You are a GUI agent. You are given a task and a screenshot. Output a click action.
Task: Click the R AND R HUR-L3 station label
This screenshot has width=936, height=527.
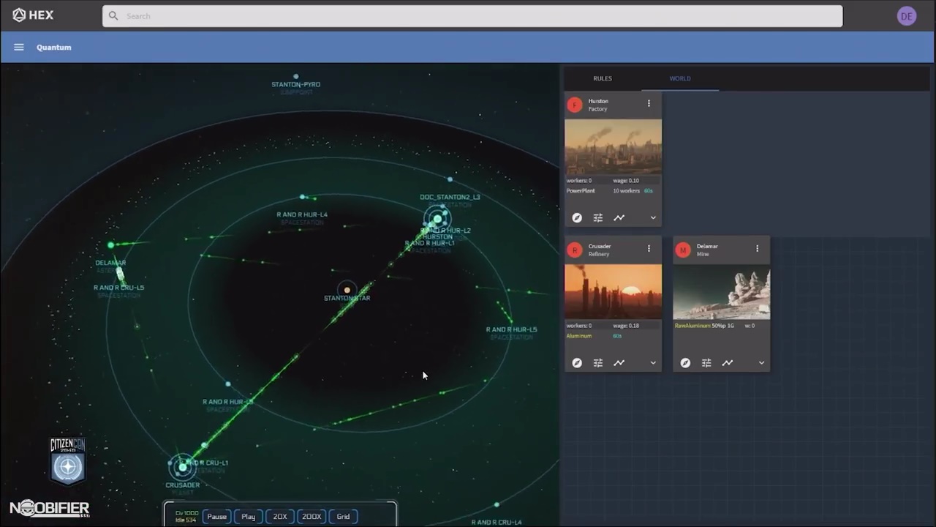[228, 402]
